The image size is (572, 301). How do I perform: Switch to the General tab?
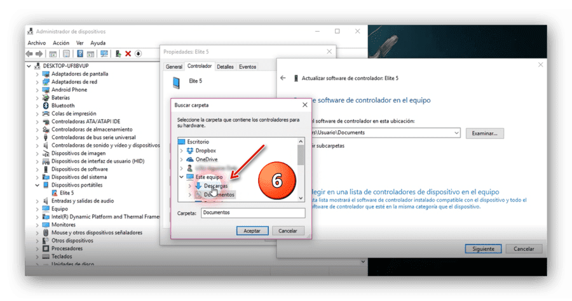tap(174, 67)
